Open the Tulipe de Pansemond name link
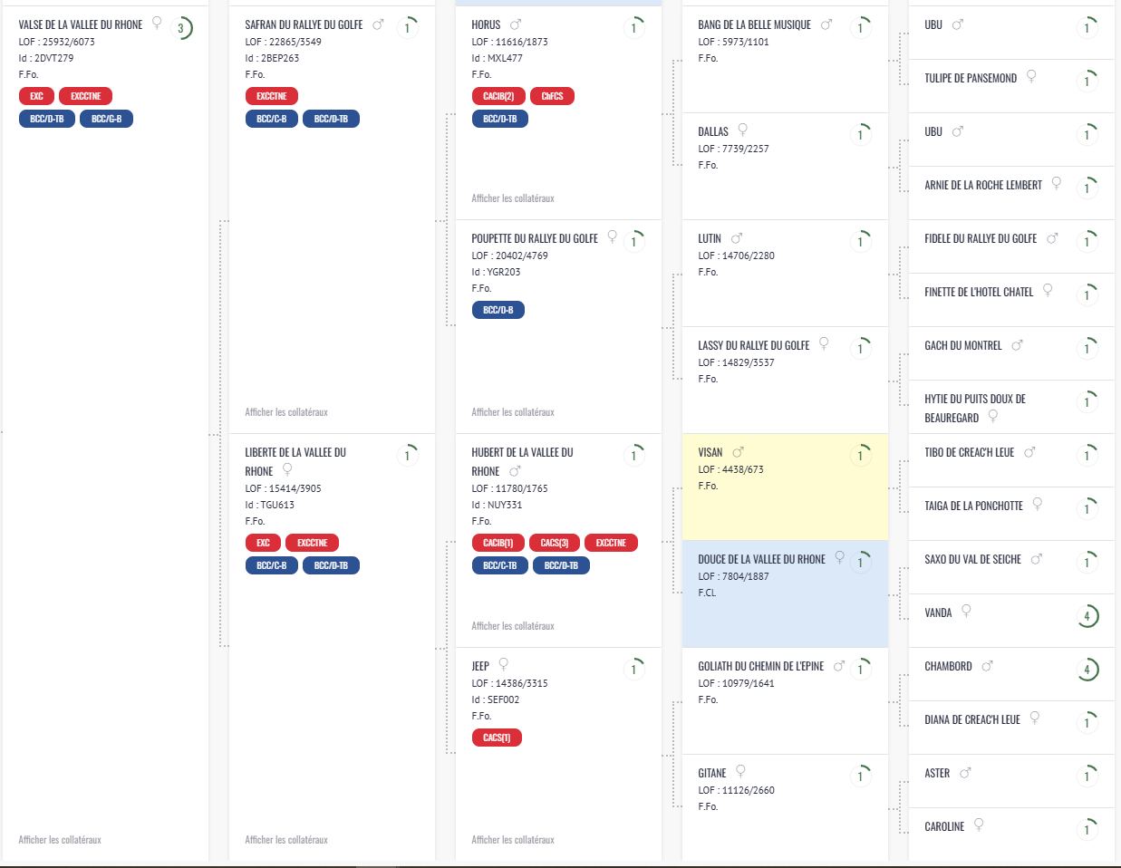1121x868 pixels. pos(970,78)
